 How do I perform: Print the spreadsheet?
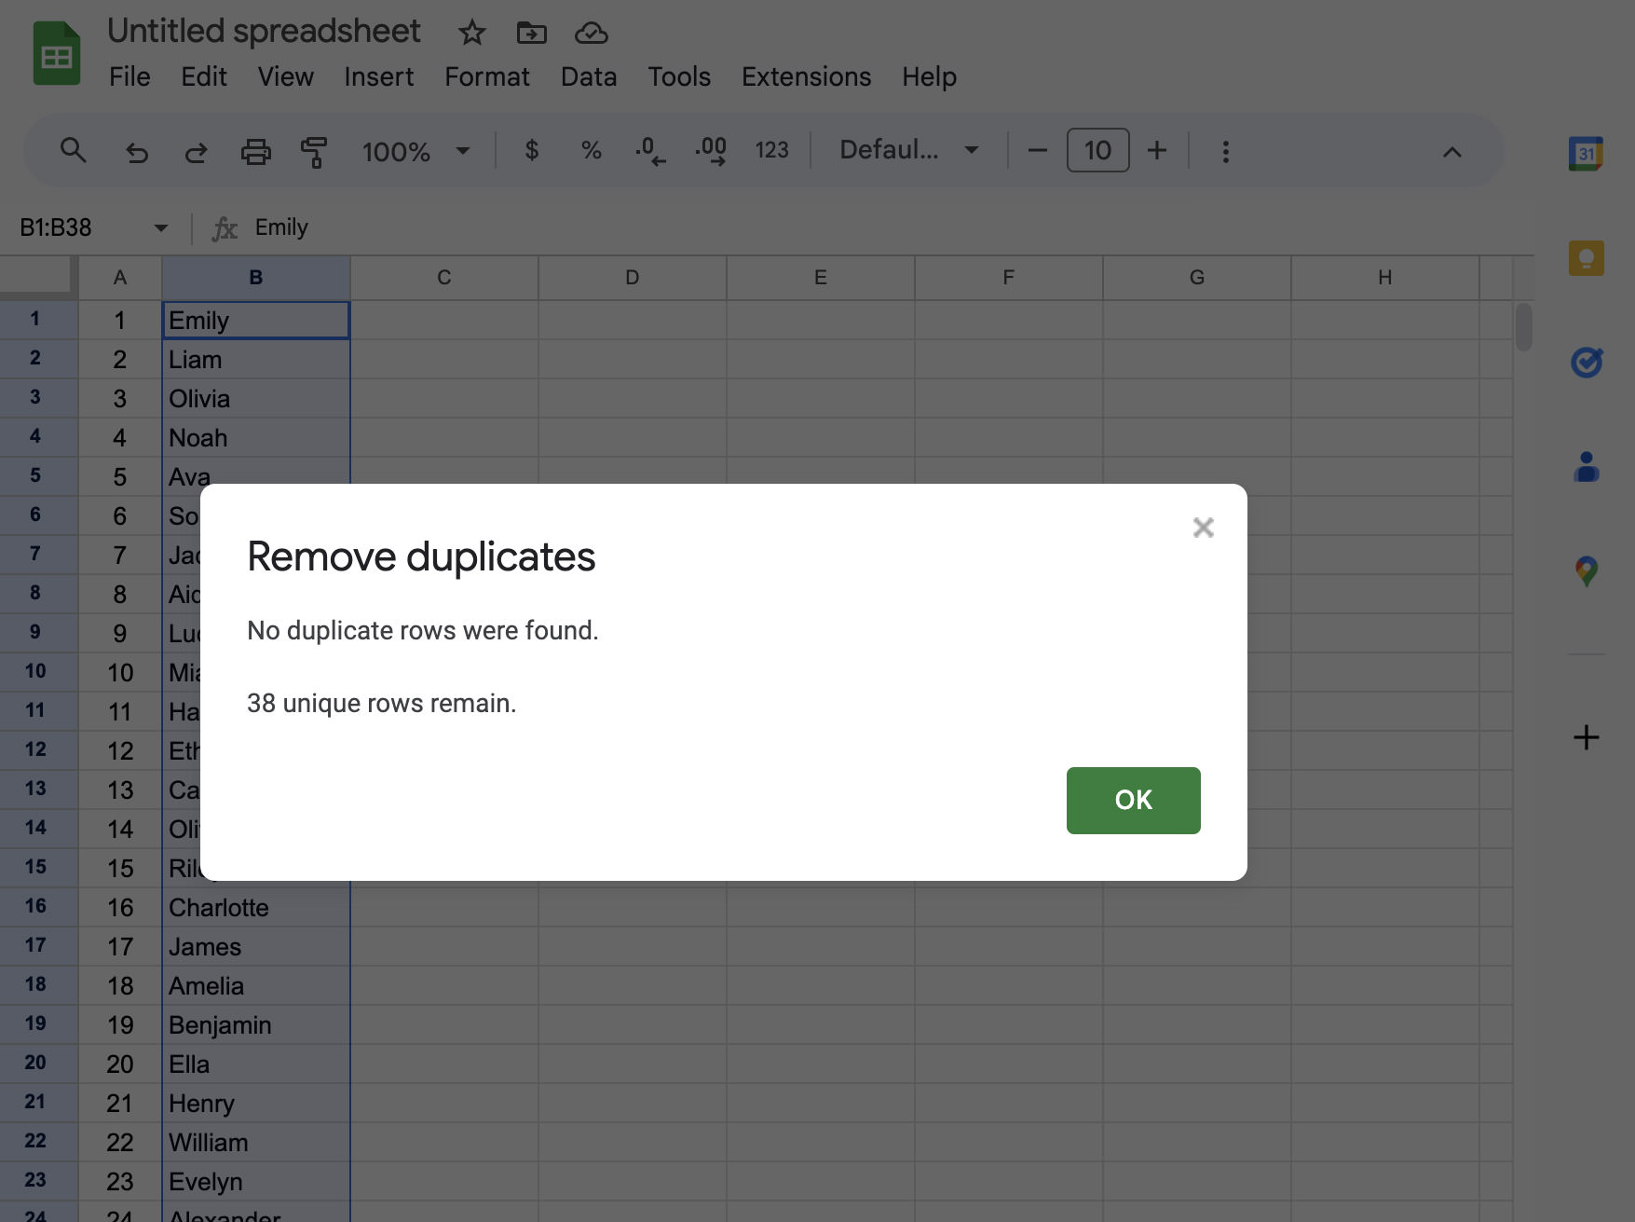click(x=256, y=151)
